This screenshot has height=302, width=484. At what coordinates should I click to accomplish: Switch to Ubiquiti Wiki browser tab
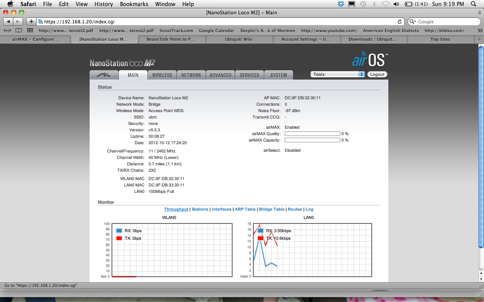click(239, 39)
